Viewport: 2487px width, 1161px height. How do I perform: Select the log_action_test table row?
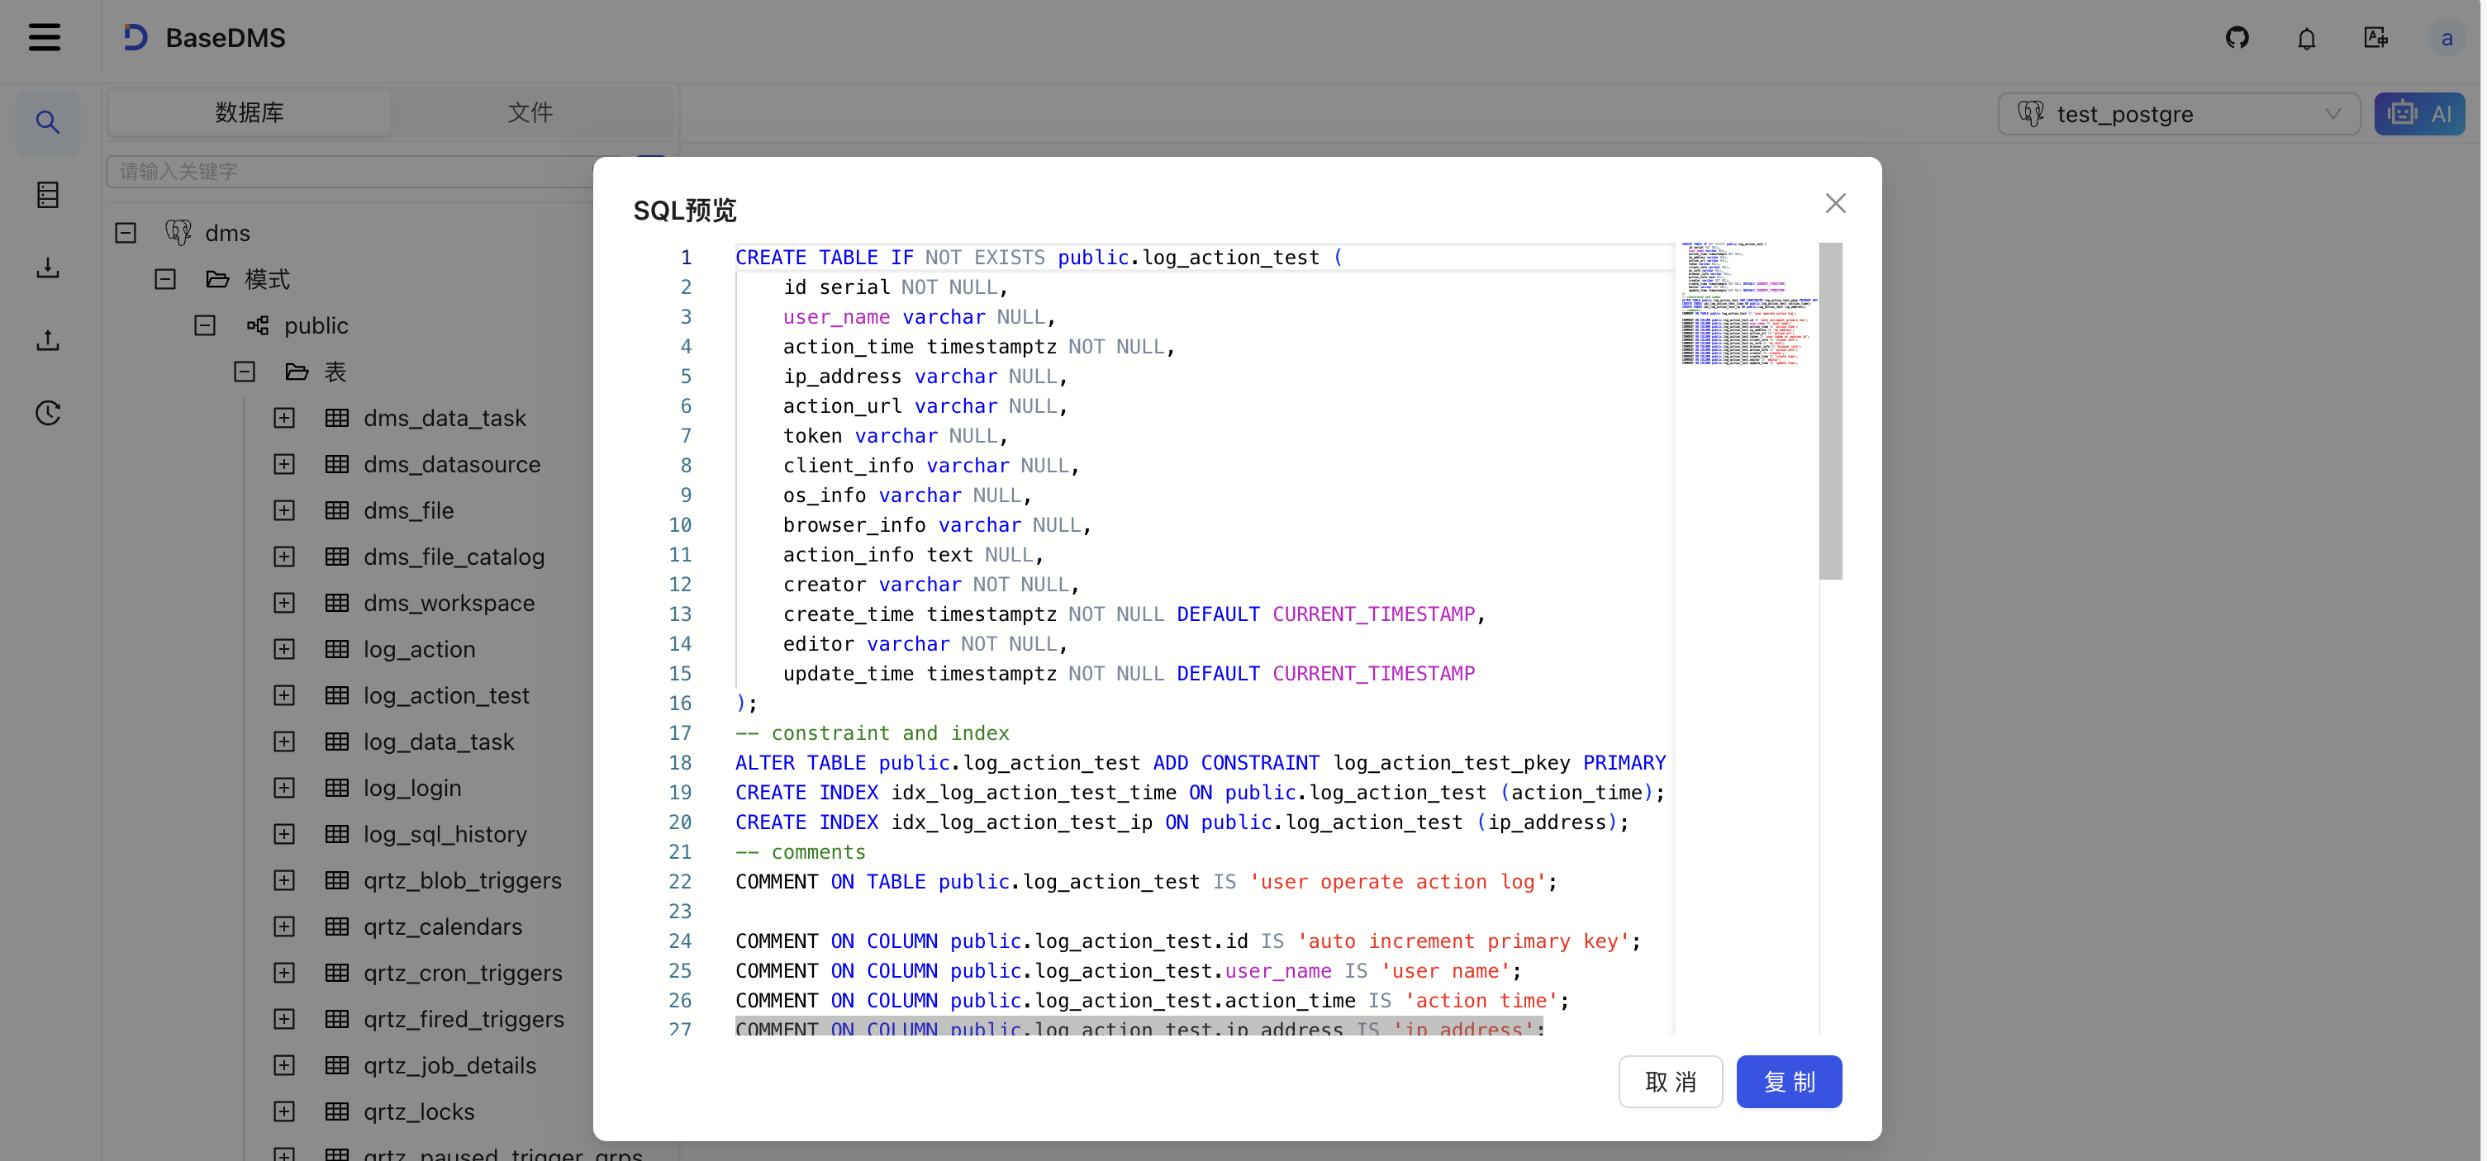(x=446, y=696)
